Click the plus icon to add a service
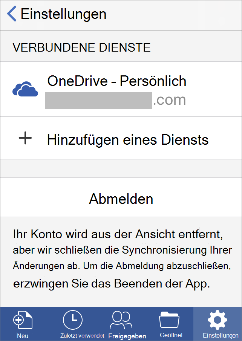Image resolution: width=242 pixels, height=341 pixels. point(25,138)
